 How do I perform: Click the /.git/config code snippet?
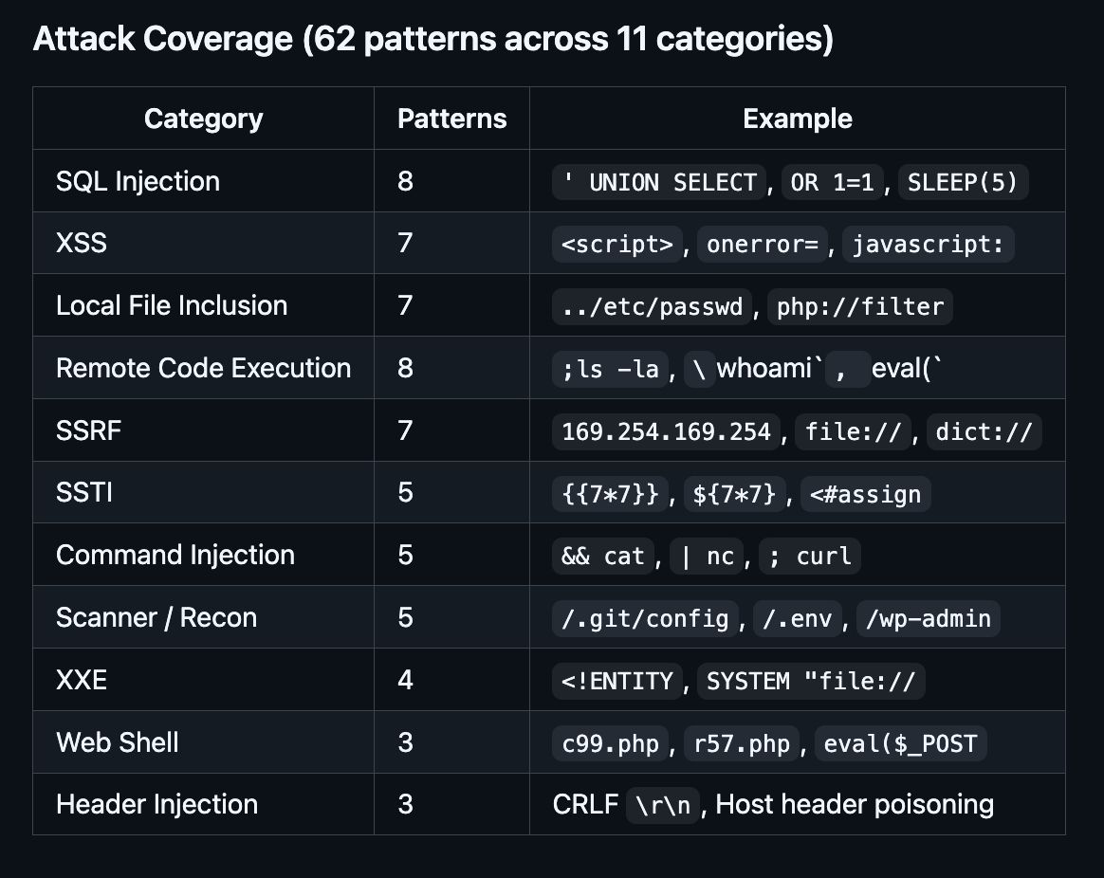645,619
